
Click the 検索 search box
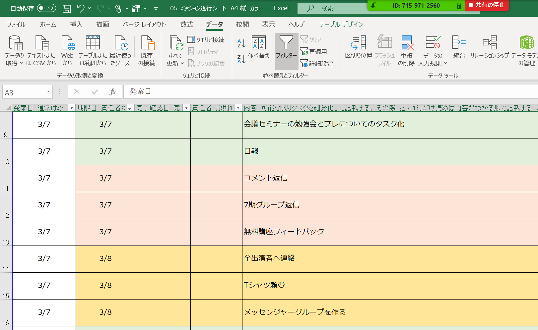click(332, 8)
